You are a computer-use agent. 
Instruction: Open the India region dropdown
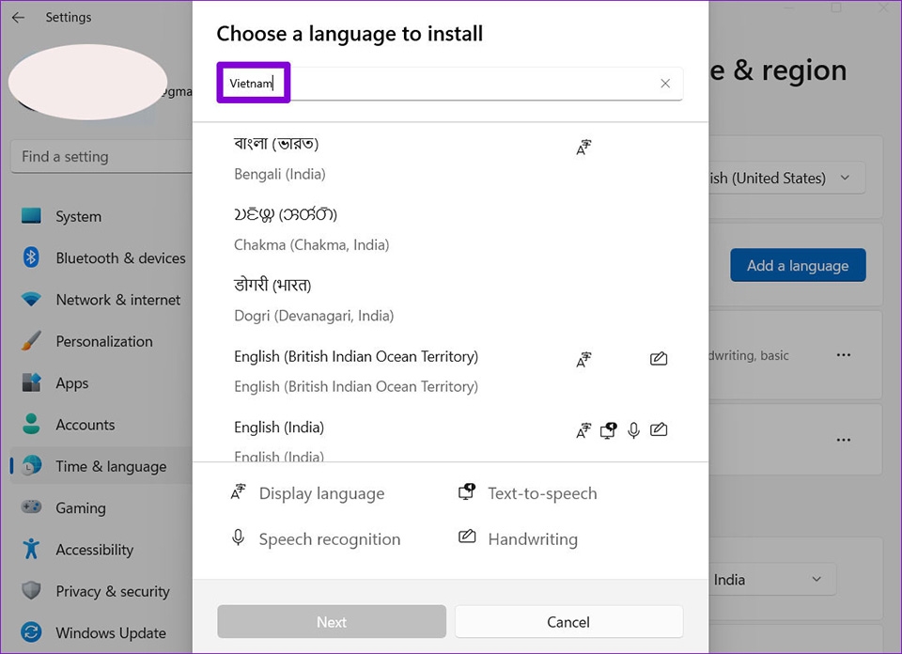pos(770,580)
